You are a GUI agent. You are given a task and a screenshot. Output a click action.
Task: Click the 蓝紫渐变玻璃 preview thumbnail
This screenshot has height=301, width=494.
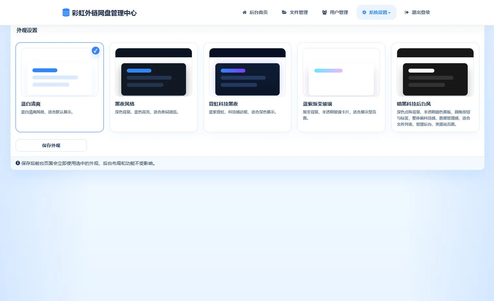[x=341, y=72]
